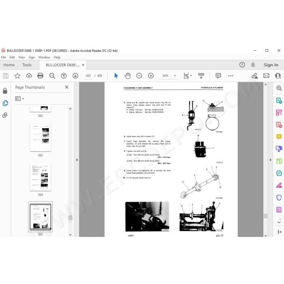Collapse the left navigation pane arrow

click(x=77, y=160)
